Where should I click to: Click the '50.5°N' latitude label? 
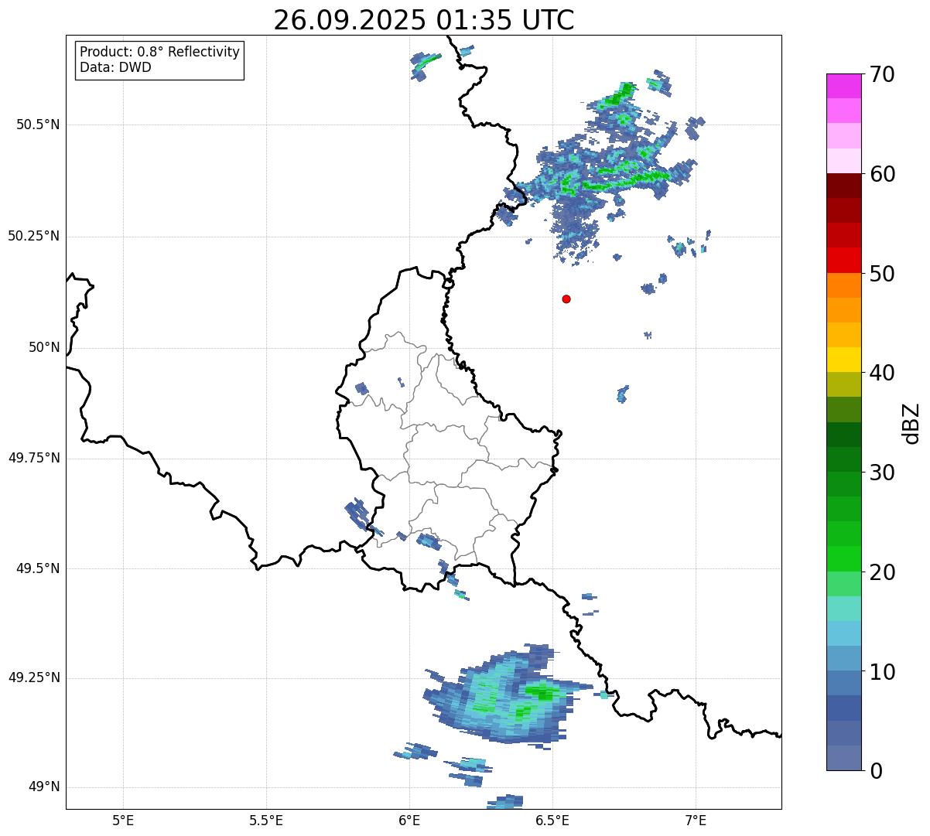(x=38, y=125)
